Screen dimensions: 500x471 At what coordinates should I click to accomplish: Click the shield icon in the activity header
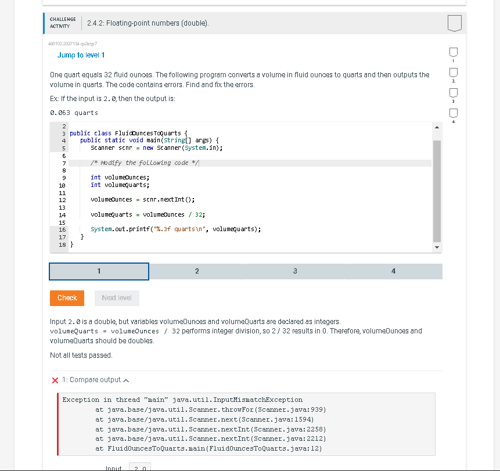pos(454,23)
